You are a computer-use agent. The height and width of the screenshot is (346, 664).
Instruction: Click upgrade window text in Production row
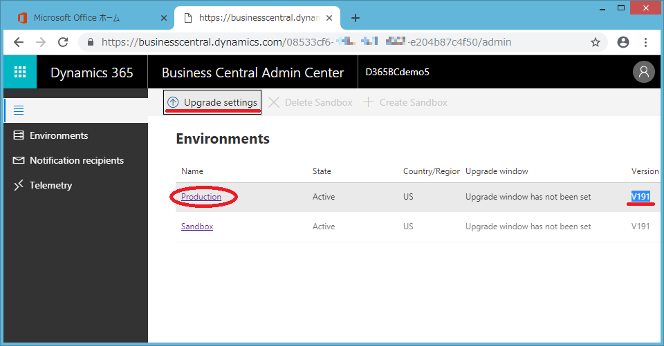click(528, 197)
